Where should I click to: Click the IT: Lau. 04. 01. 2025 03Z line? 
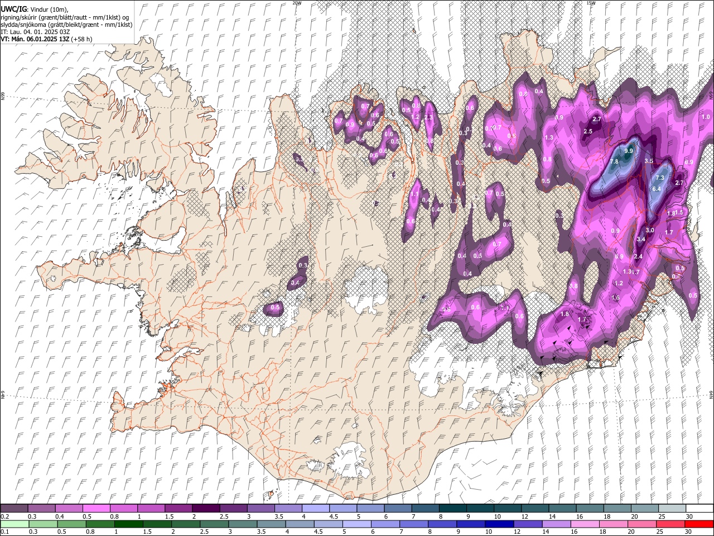(35, 32)
